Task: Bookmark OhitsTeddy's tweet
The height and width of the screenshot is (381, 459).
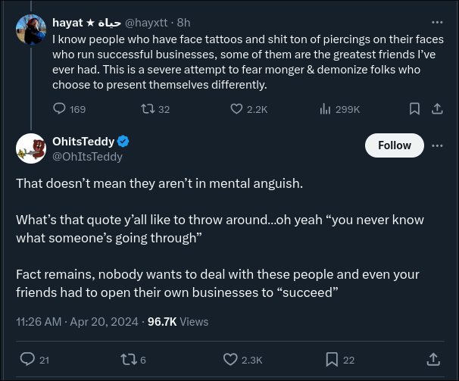Action: coord(332,359)
